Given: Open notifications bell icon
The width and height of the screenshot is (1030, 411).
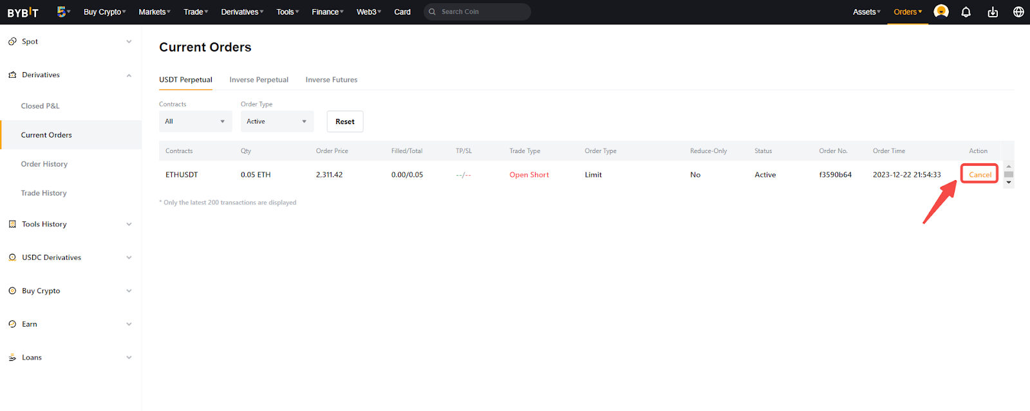Looking at the screenshot, I should [966, 12].
